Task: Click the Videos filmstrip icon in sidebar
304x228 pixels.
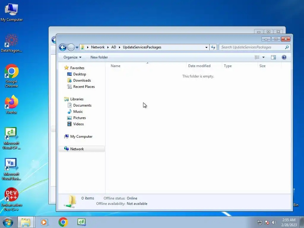Action: coord(69,124)
